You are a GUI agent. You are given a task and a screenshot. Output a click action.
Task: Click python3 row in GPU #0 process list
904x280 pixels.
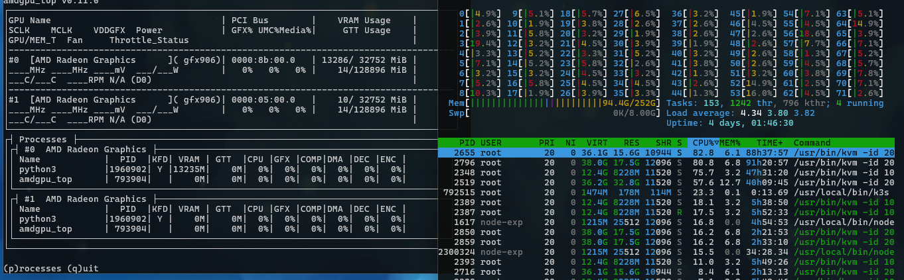tap(211, 169)
